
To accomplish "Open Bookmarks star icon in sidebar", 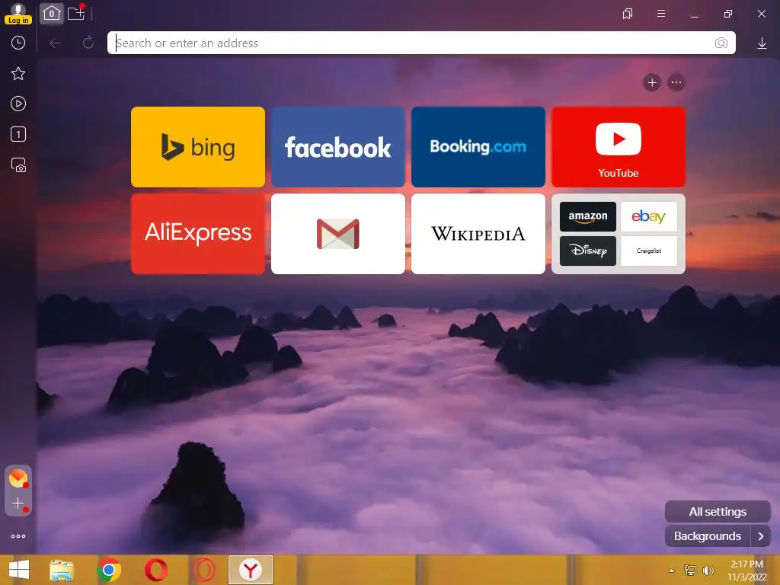I will 18,74.
